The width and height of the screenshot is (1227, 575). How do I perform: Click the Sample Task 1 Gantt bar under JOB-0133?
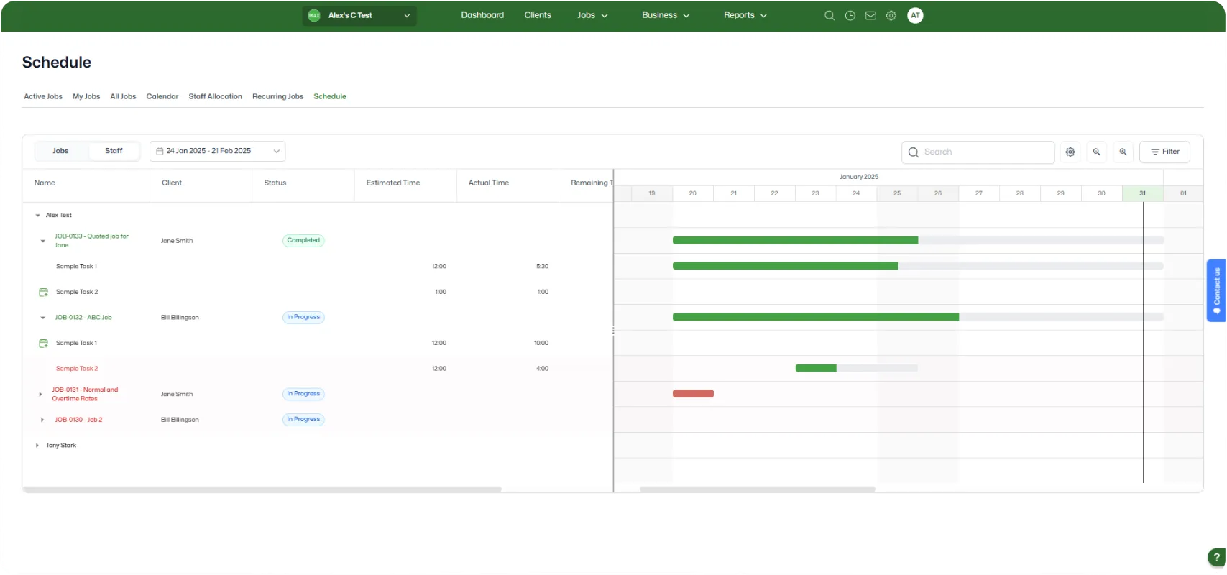click(785, 266)
